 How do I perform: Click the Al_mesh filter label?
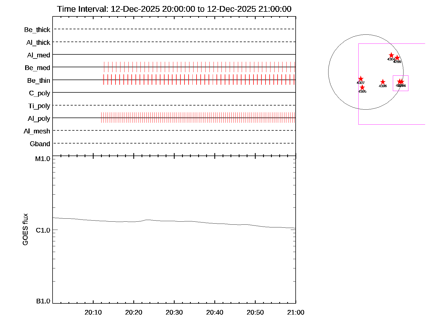(x=37, y=131)
